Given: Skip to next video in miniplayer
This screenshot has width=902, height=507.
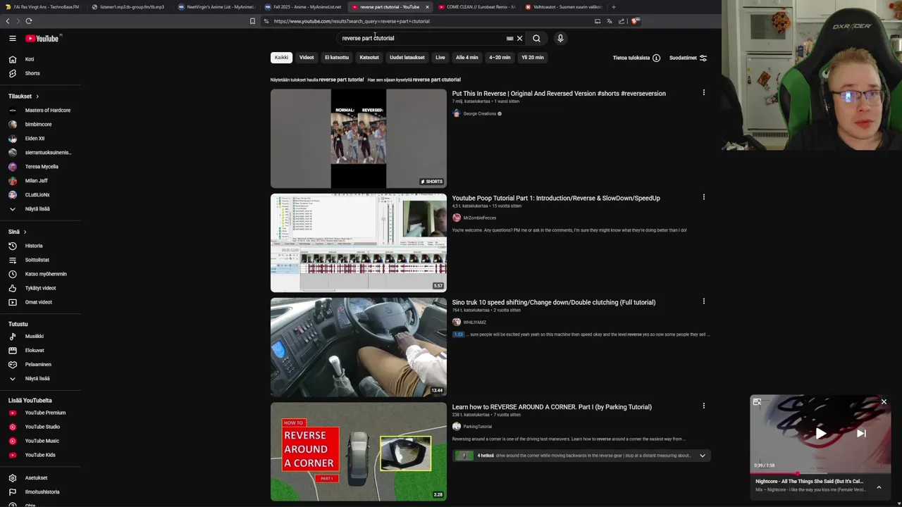Looking at the screenshot, I should 861,434.
